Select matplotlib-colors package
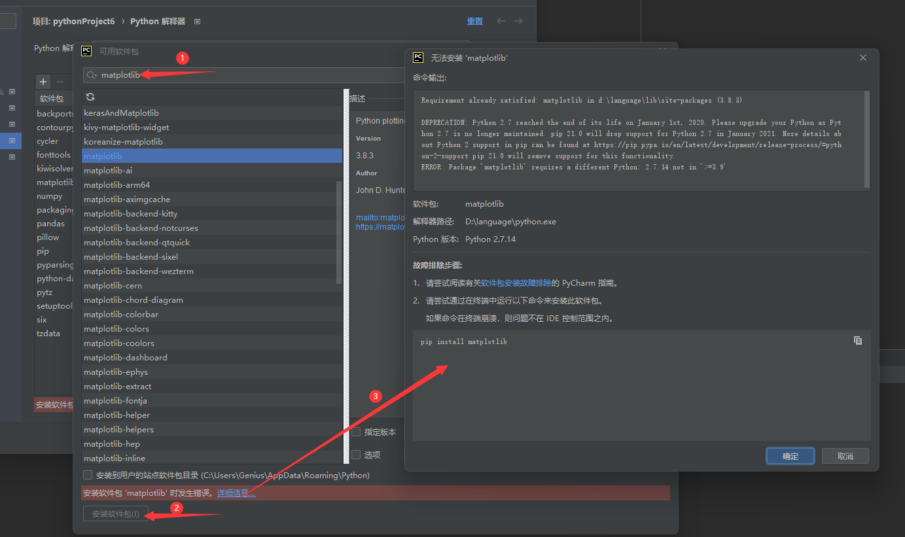Image resolution: width=905 pixels, height=537 pixels. pyautogui.click(x=212, y=328)
